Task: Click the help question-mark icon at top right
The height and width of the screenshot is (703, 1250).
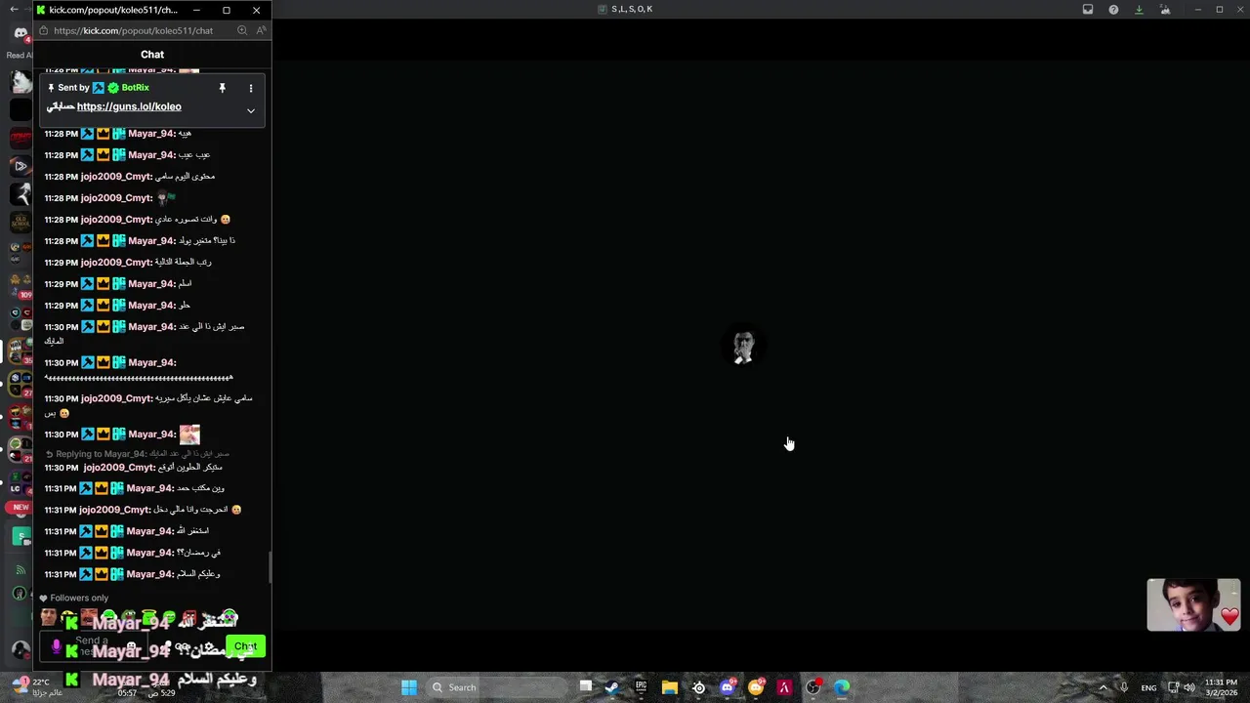Action: (x=1113, y=10)
